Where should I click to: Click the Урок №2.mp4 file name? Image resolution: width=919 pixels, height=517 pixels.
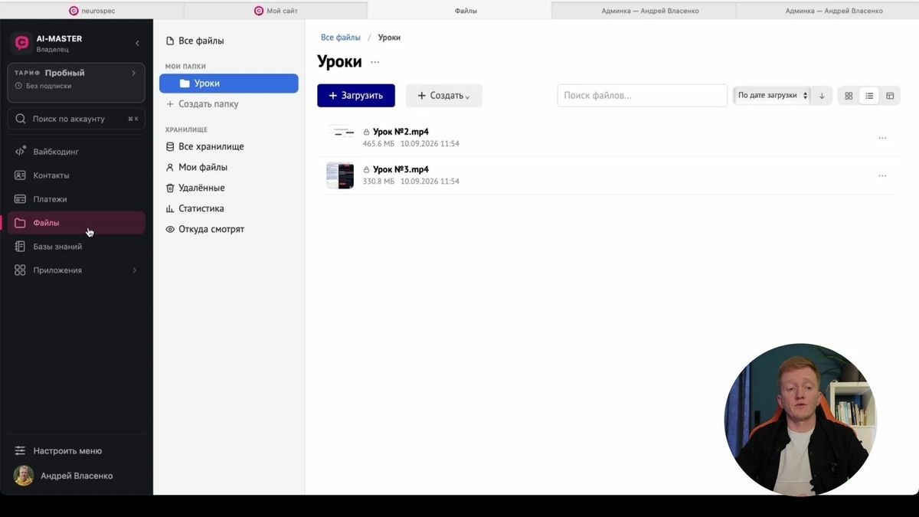(401, 132)
